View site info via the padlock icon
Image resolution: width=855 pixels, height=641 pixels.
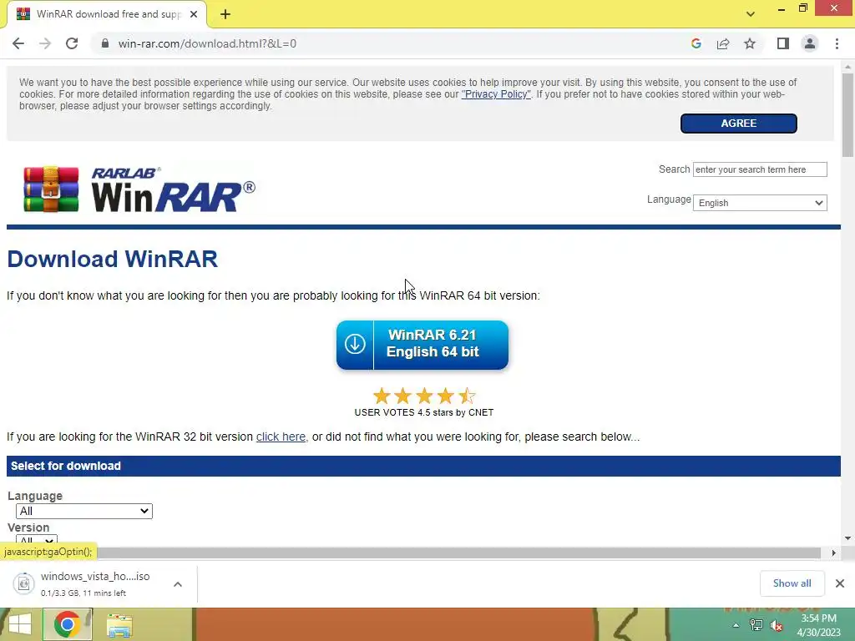coord(105,43)
